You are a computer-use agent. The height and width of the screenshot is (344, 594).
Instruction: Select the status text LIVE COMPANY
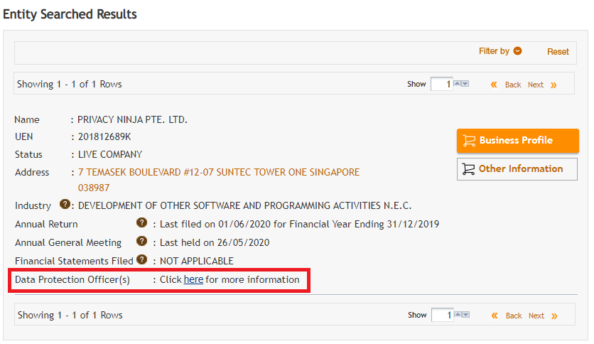tap(110, 154)
